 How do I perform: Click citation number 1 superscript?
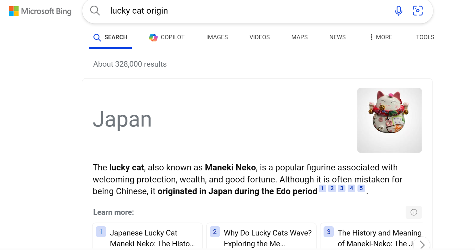click(322, 188)
